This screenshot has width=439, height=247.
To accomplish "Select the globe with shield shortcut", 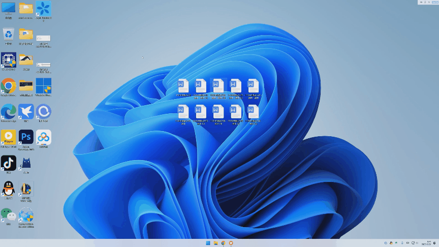I will click(x=26, y=214).
